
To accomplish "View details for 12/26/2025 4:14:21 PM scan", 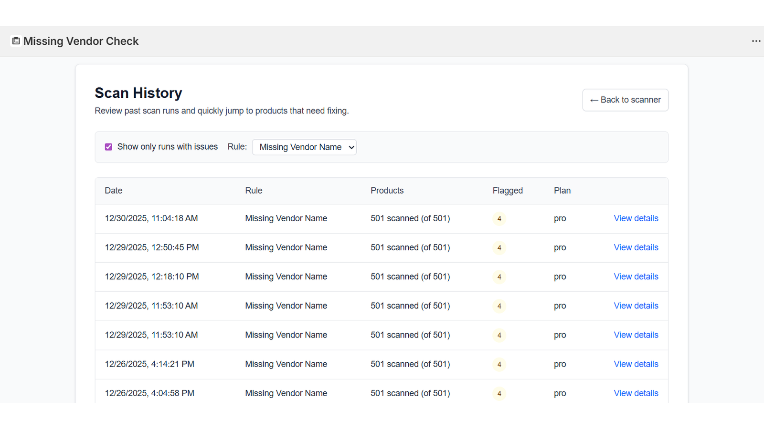I will [636, 364].
